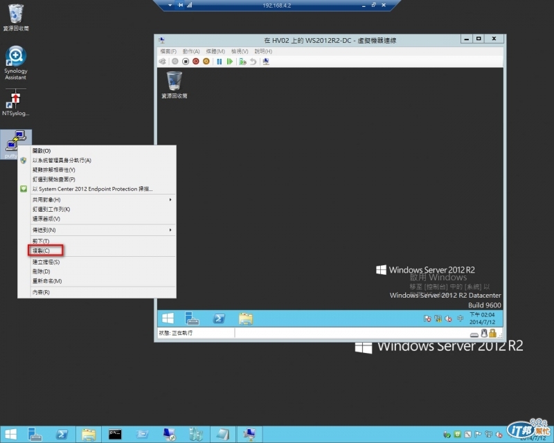Click the green Reset/resume VM toolbar icon
Screen dimensions: 554x443
tap(230, 62)
